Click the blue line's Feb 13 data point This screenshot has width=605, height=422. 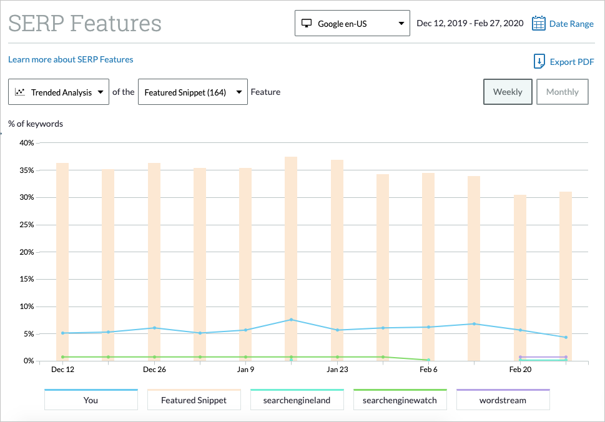tap(474, 324)
